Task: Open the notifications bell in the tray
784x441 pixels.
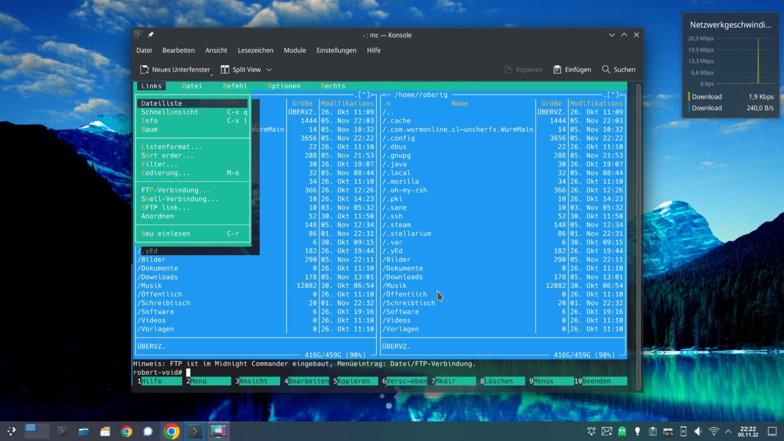Action: (x=592, y=431)
